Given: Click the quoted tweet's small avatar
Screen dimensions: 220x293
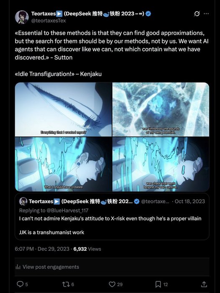Looking at the screenshot, I should [x=23, y=201].
